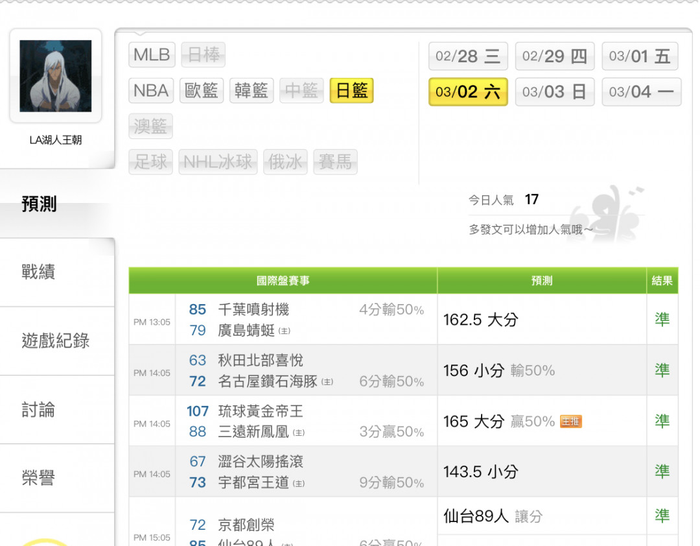Screen dimensions: 700x546
Task: Click the 6分輸50% spread text
Action: click(391, 381)
